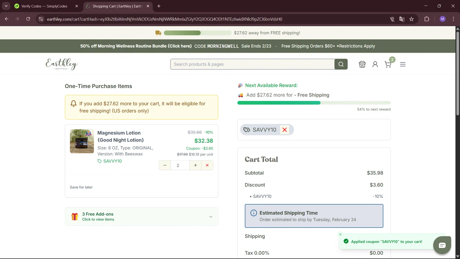Delete Magnesium Lotion from cart

[x=207, y=165]
